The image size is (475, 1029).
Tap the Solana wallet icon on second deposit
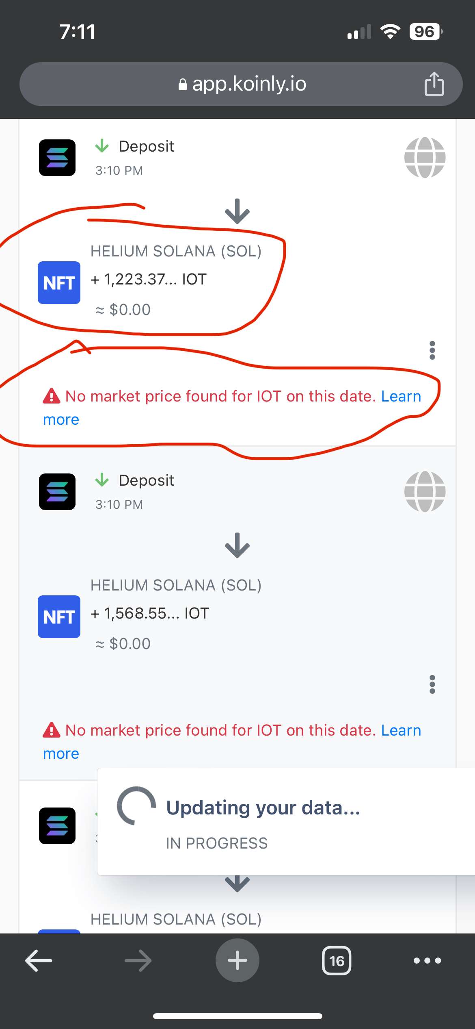pyautogui.click(x=57, y=492)
